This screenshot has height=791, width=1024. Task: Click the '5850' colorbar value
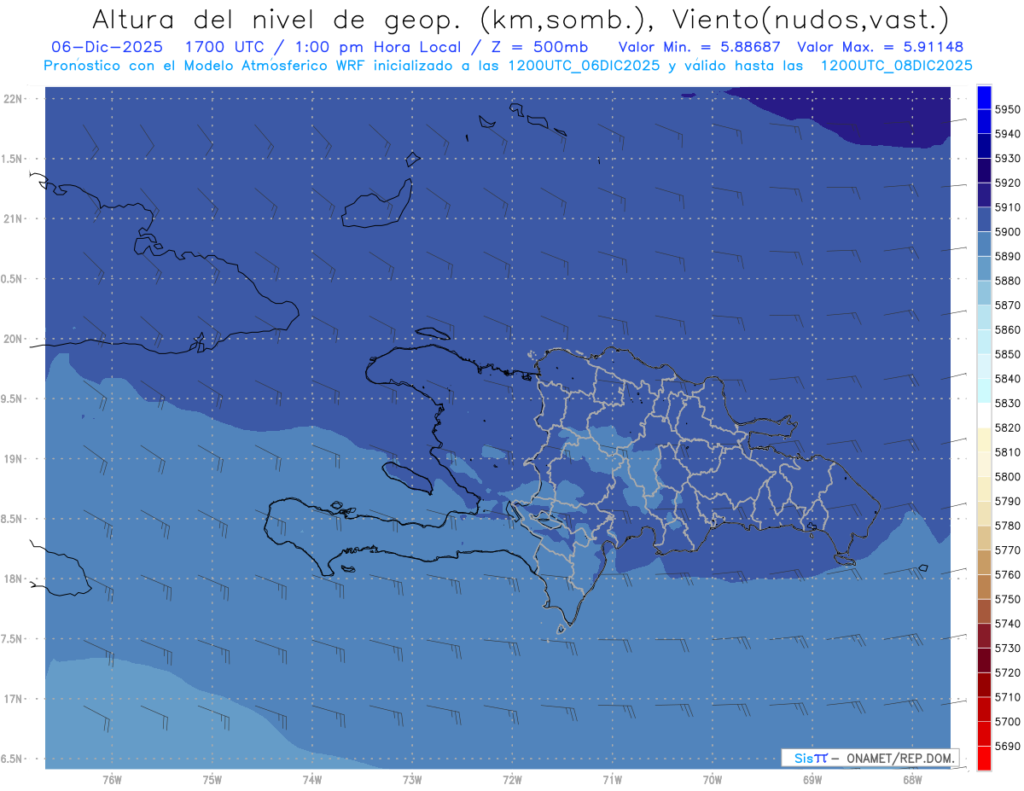[1008, 354]
